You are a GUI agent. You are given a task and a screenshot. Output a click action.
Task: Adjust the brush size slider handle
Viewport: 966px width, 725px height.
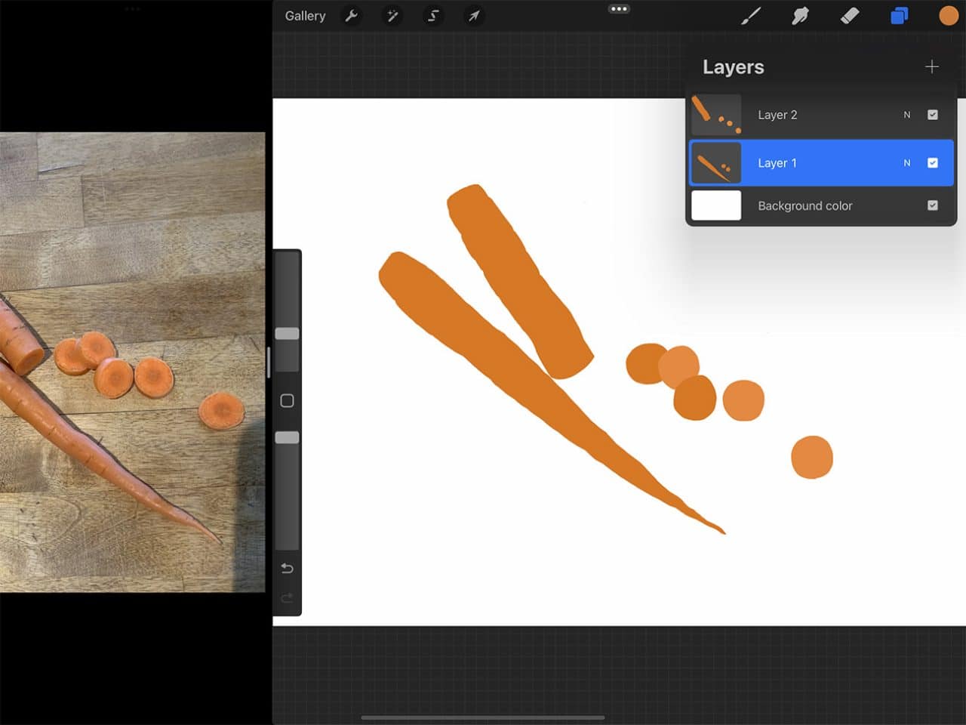click(287, 332)
